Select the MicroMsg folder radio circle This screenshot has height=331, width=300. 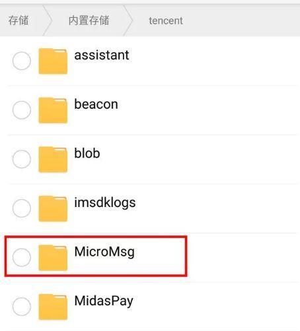coord(22,257)
